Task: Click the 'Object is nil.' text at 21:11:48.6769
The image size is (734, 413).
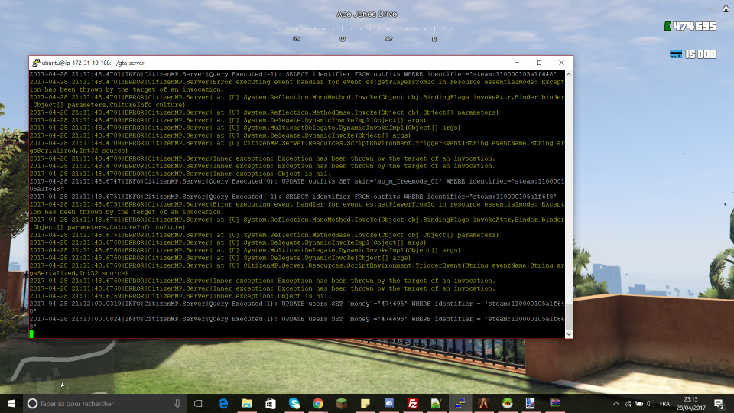Action: (x=304, y=296)
